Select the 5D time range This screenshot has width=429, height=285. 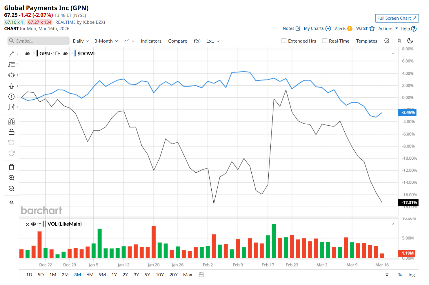tap(41, 275)
